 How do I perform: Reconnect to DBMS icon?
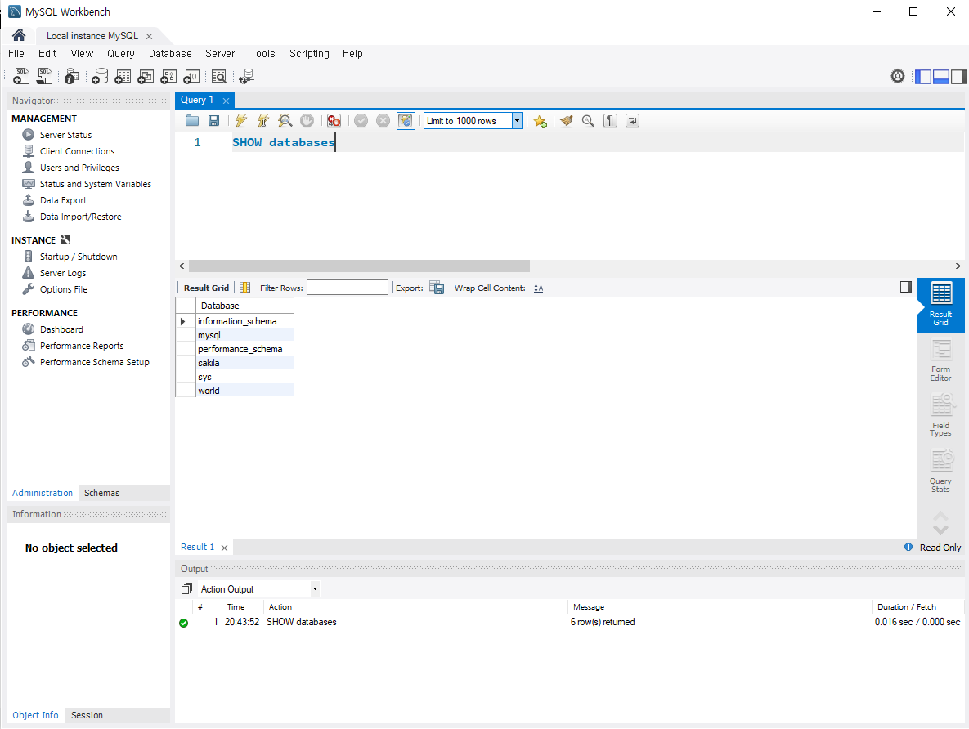point(247,76)
